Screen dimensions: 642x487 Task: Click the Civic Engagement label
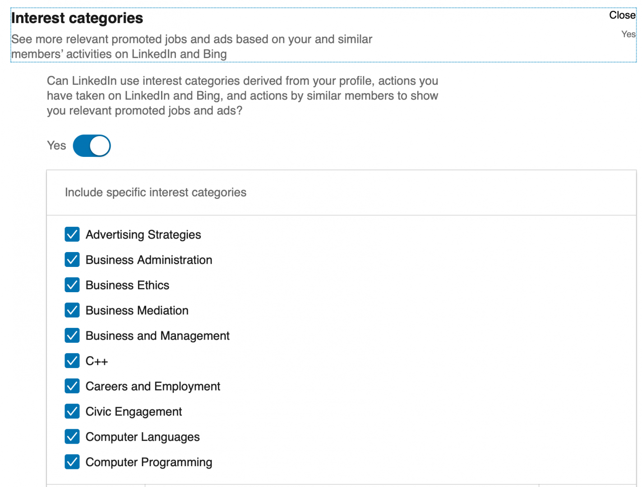pyautogui.click(x=134, y=412)
